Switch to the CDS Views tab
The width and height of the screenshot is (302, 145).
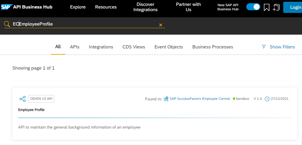point(134,47)
